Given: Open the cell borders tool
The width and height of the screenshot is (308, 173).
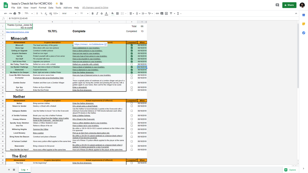Looking at the screenshot, I should (x=118, y=13).
